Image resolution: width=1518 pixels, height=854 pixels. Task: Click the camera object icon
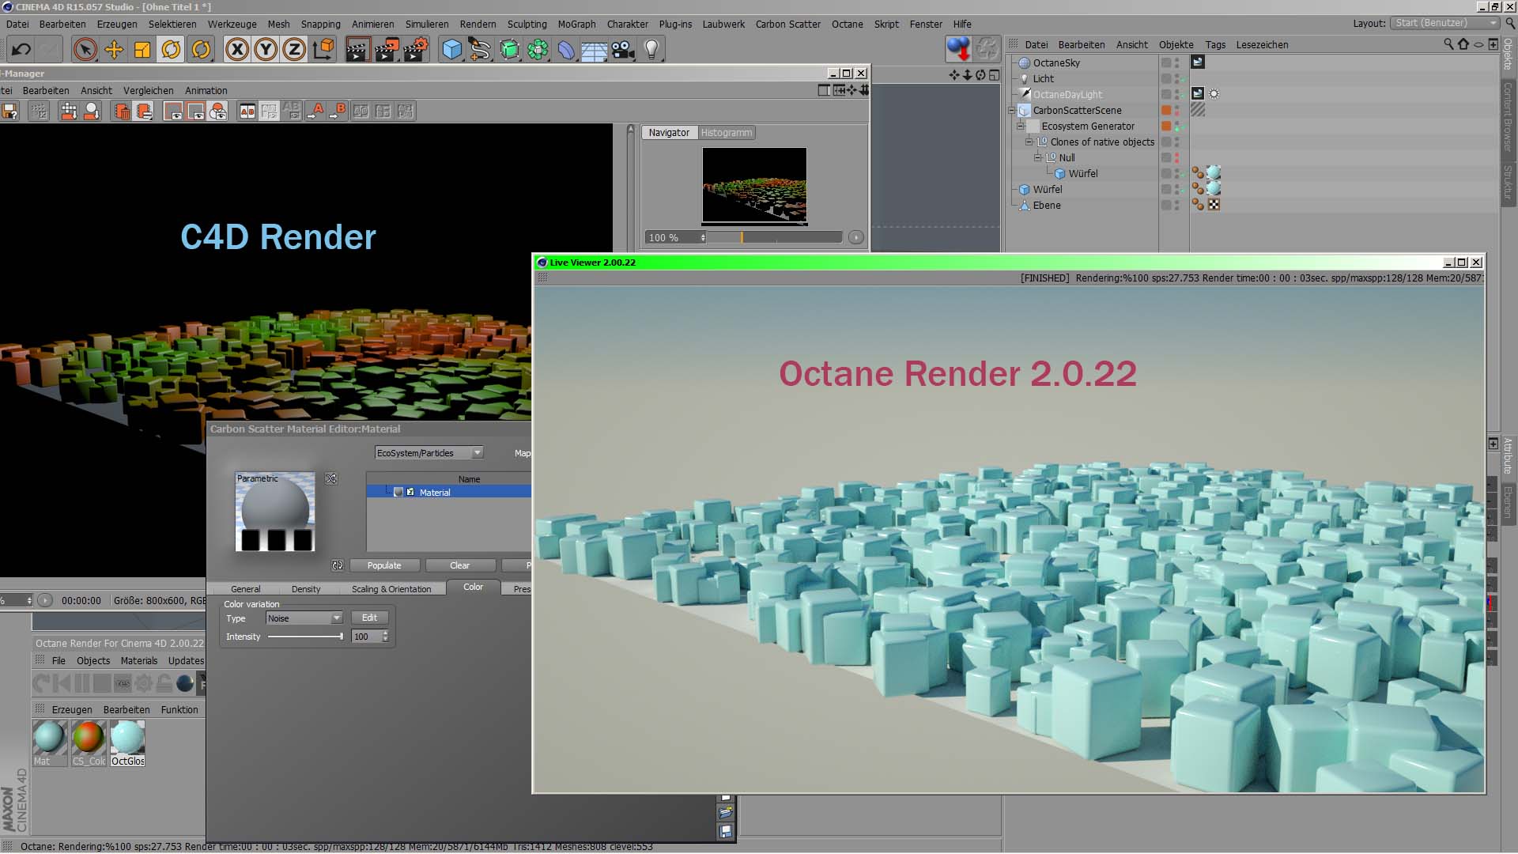coord(623,50)
